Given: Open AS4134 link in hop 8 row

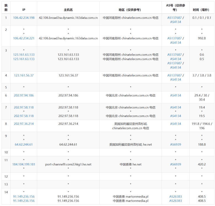Looking at the screenshot, I should pyautogui.click(x=176, y=124).
